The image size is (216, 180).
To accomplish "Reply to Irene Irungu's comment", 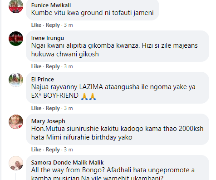I will (x=53, y=66).
